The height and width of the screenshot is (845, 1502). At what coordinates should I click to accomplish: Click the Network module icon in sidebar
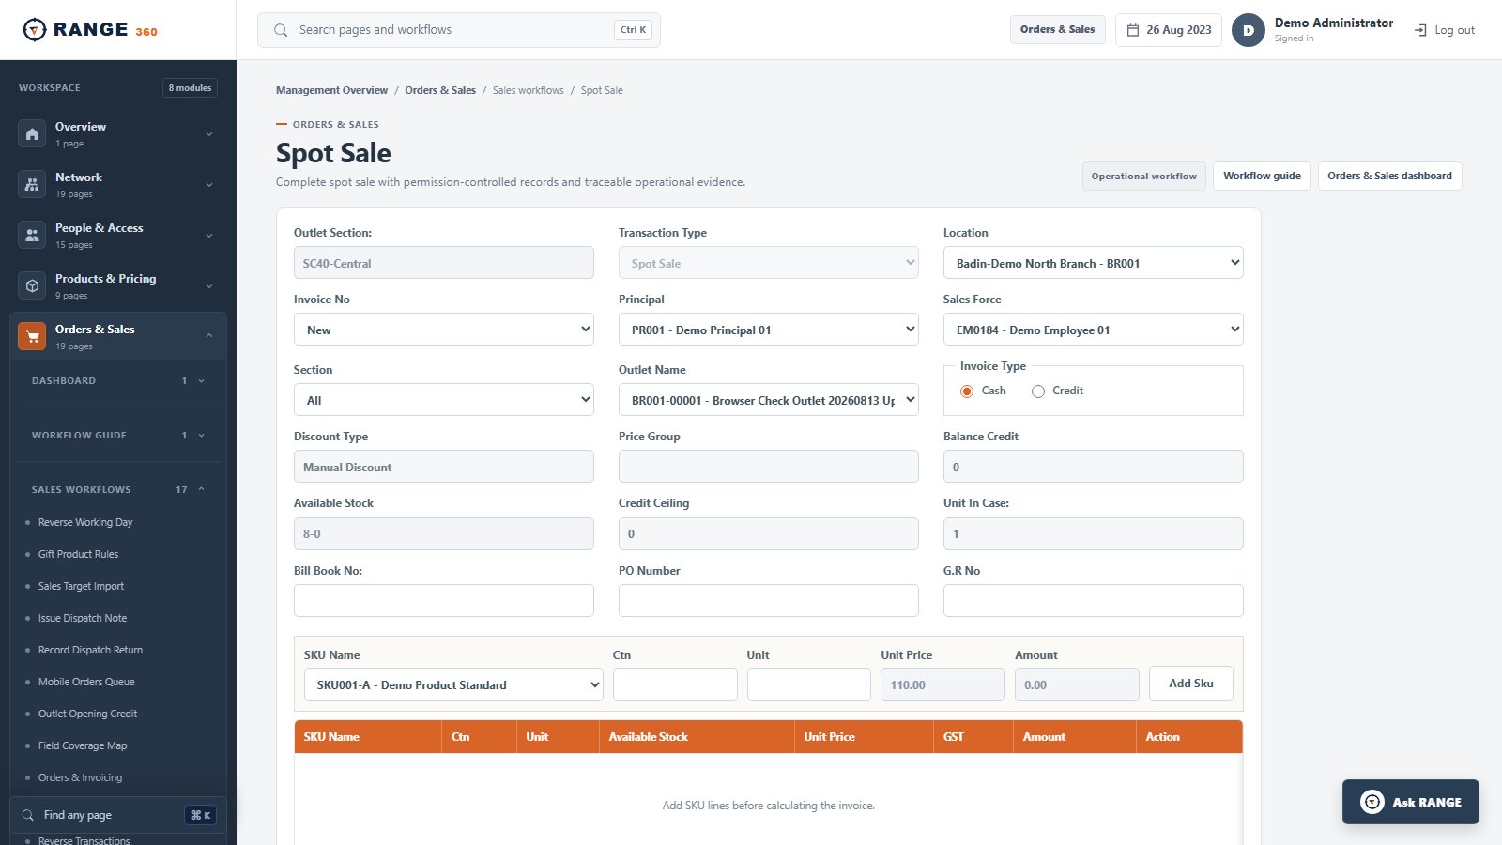click(32, 185)
